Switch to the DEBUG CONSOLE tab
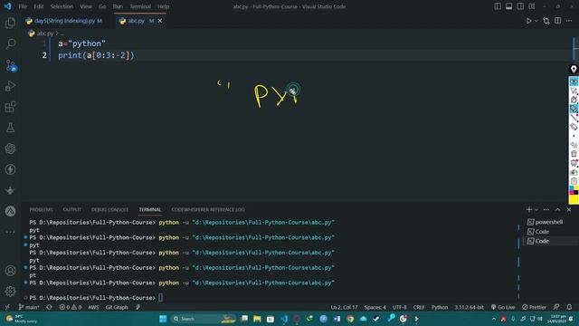 (109, 209)
